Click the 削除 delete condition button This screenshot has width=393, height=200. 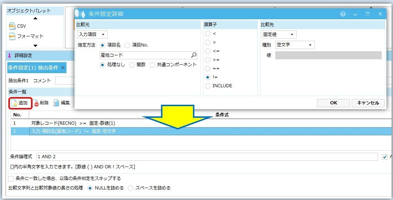point(41,103)
